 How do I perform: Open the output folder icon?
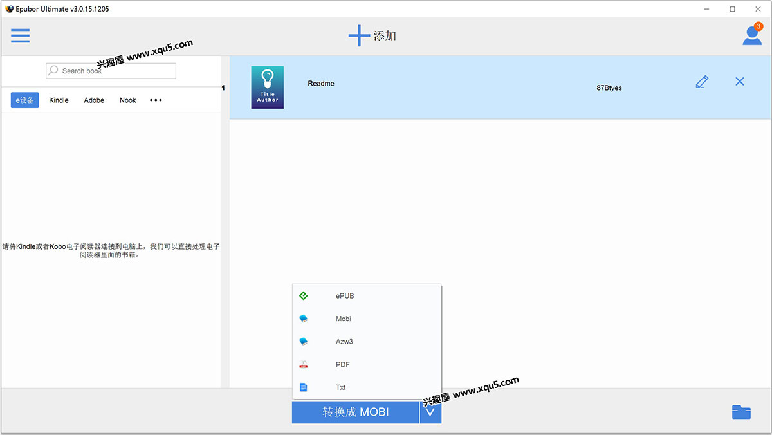coord(741,412)
